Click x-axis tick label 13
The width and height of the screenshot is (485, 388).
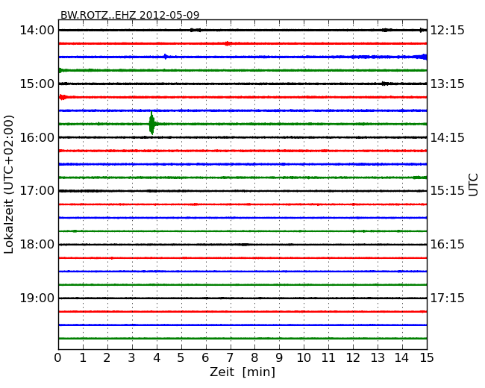378,357
